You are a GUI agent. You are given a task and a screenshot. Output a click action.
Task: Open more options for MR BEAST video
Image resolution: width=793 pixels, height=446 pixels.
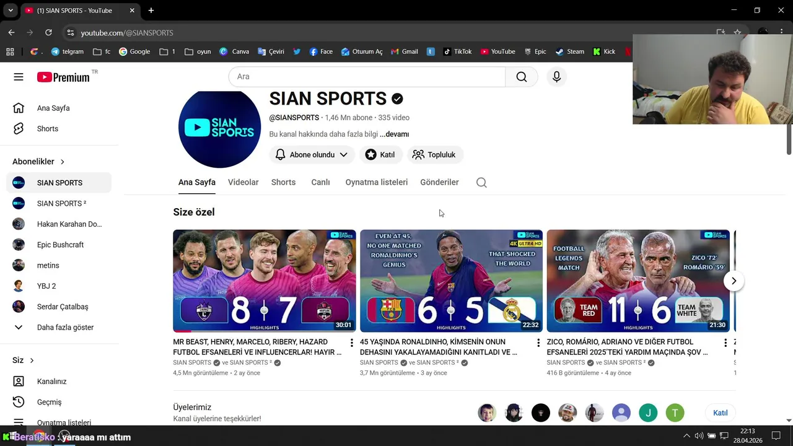tap(351, 343)
